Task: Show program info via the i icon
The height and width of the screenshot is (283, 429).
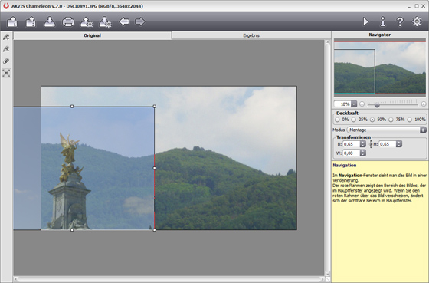Action: pos(383,21)
